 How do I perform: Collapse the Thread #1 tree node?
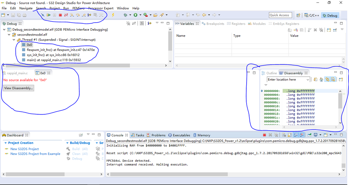14,40
